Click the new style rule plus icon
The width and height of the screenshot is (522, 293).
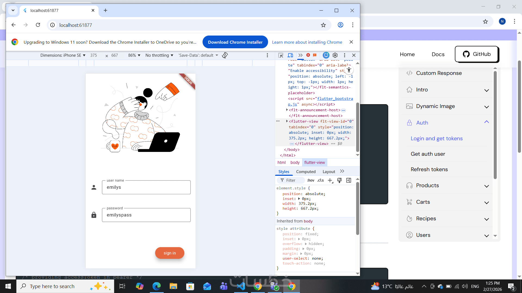(330, 180)
